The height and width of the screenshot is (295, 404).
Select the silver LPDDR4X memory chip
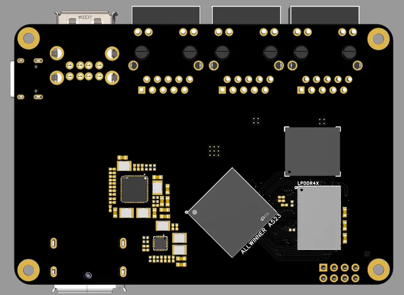(x=319, y=218)
